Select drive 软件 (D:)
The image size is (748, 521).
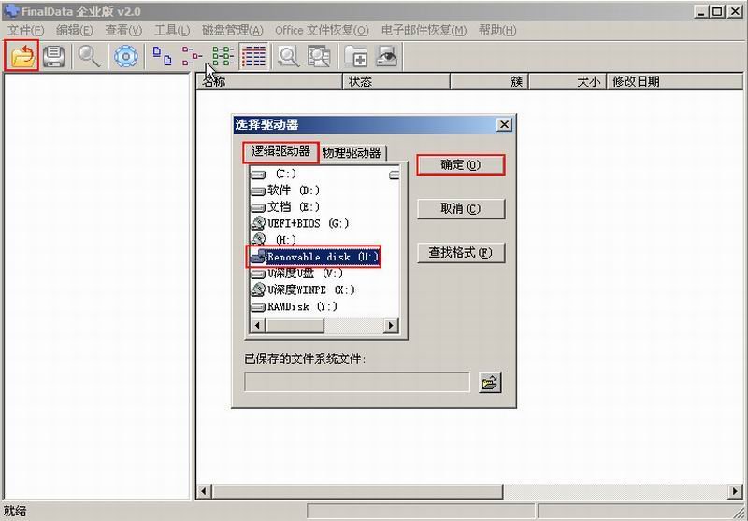[285, 190]
